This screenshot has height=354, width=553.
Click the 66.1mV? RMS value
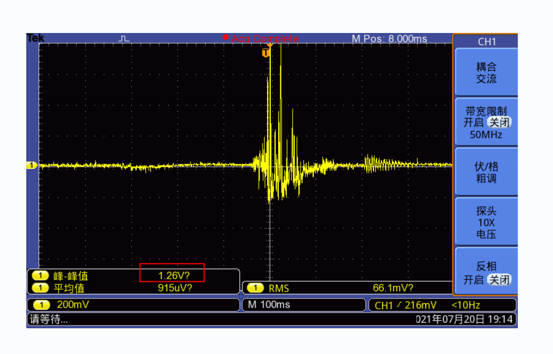coord(393,288)
